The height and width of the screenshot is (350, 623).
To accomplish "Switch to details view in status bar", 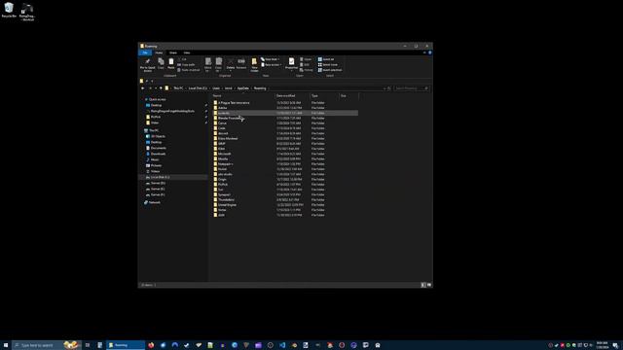I will pyautogui.click(x=423, y=285).
